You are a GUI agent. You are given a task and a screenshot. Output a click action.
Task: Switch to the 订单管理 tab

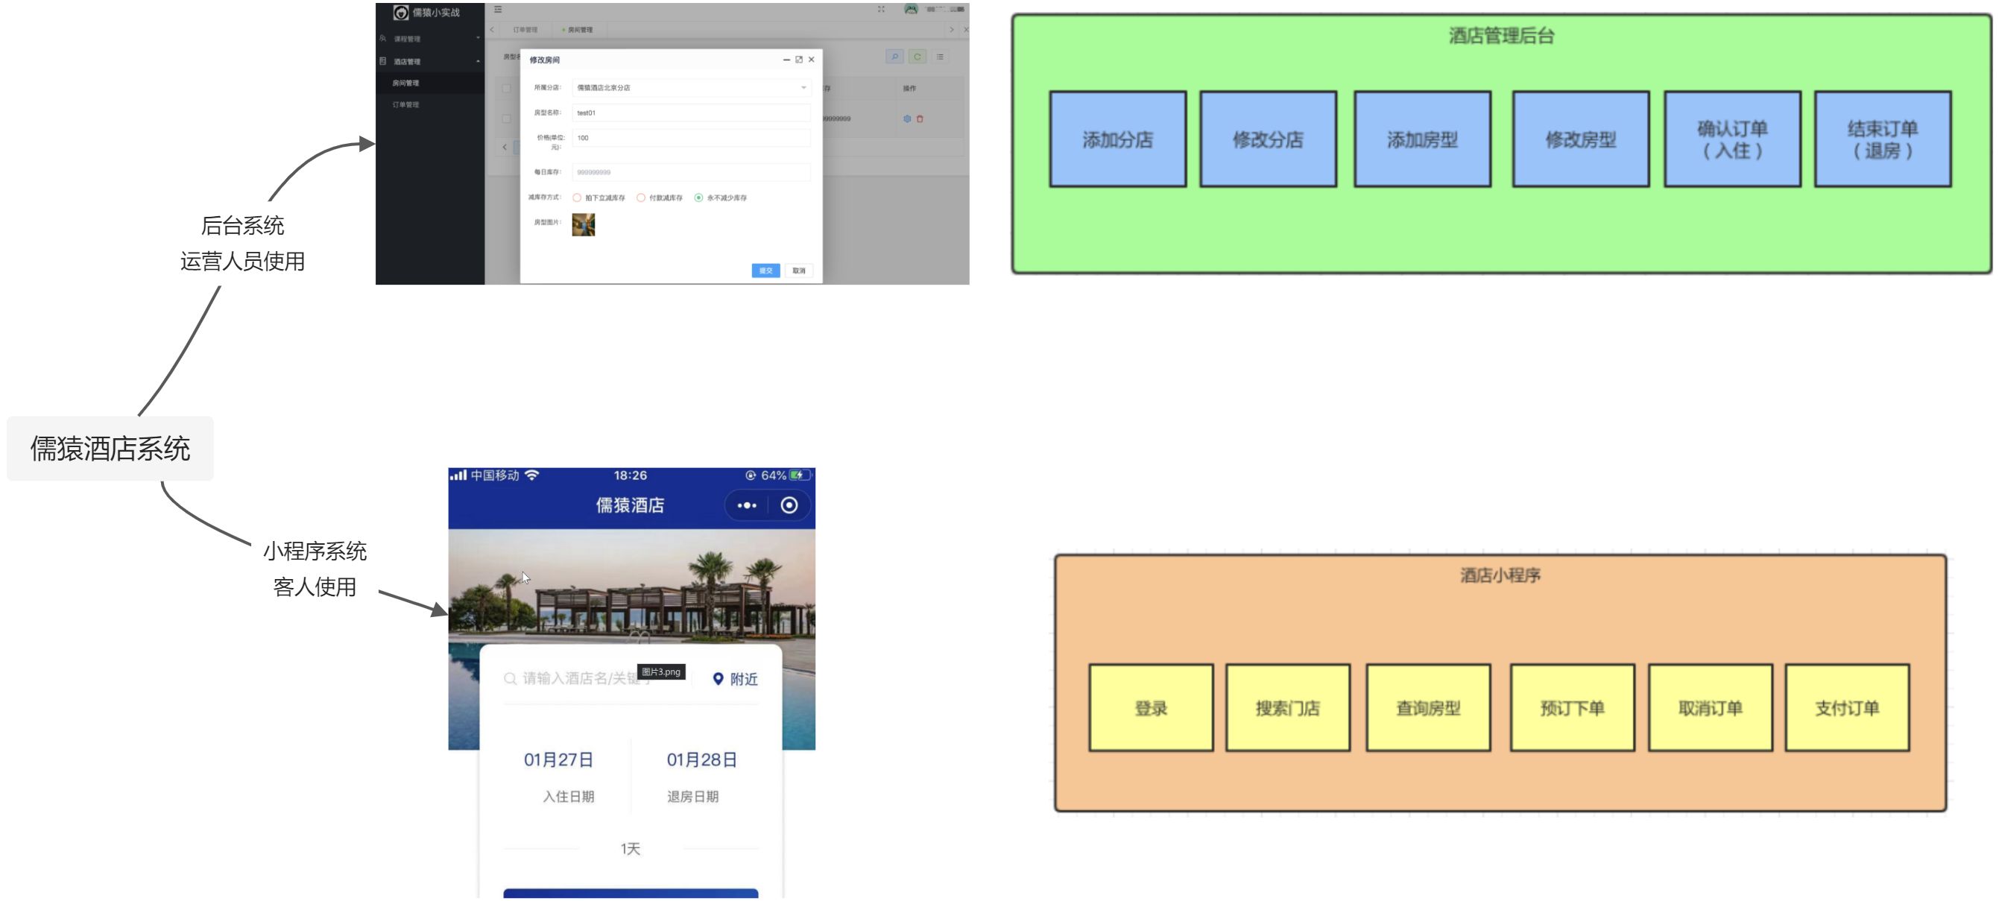(x=525, y=30)
